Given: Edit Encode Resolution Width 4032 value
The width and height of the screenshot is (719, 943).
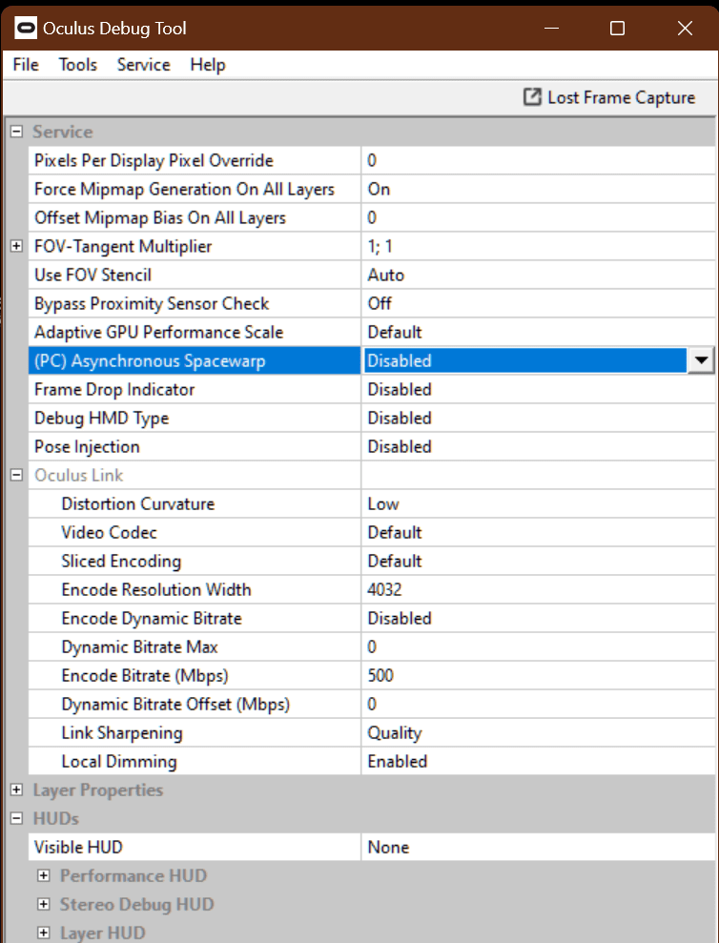Looking at the screenshot, I should [538, 589].
